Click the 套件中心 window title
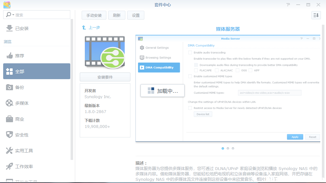 coord(163,5)
